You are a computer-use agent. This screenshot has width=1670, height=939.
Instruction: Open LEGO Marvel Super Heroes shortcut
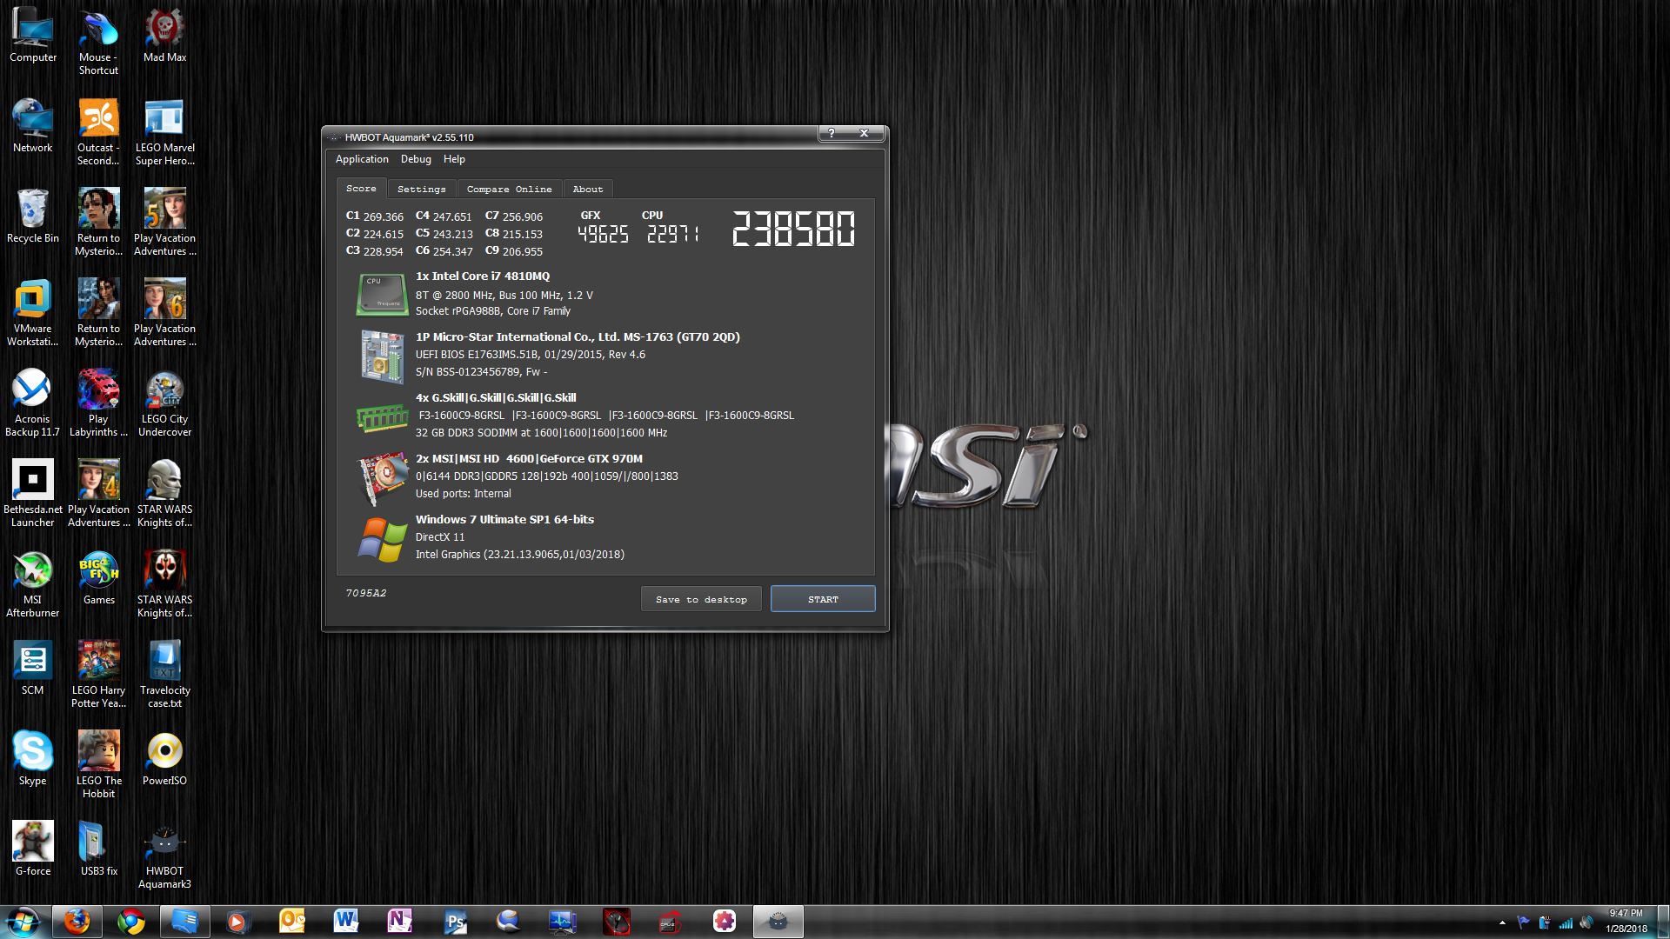tap(164, 132)
